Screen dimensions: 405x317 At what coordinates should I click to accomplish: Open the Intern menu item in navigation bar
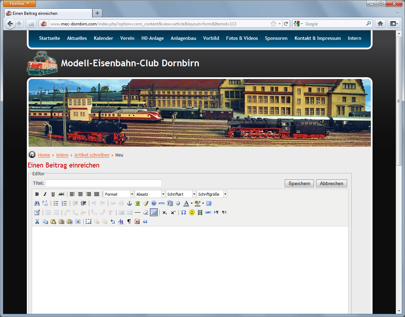[354, 38]
